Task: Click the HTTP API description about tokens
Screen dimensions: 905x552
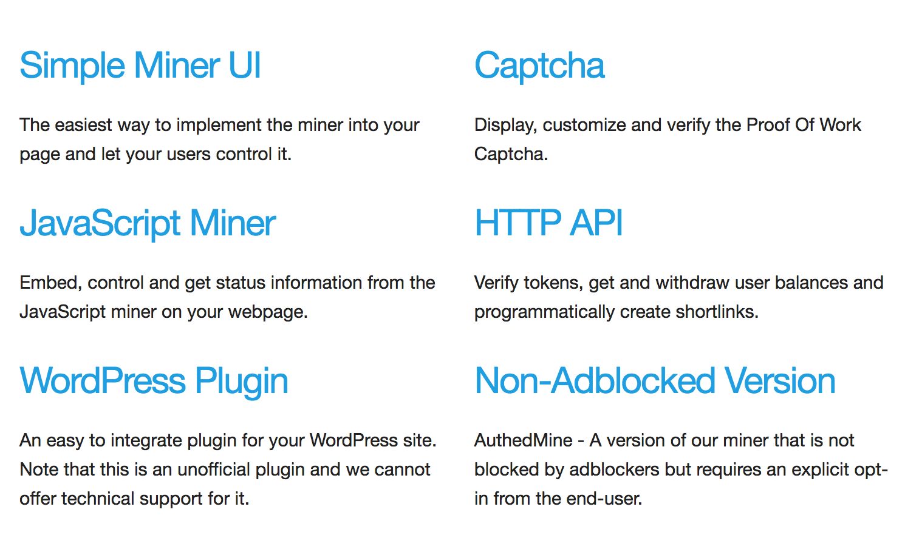Action: [x=678, y=297]
